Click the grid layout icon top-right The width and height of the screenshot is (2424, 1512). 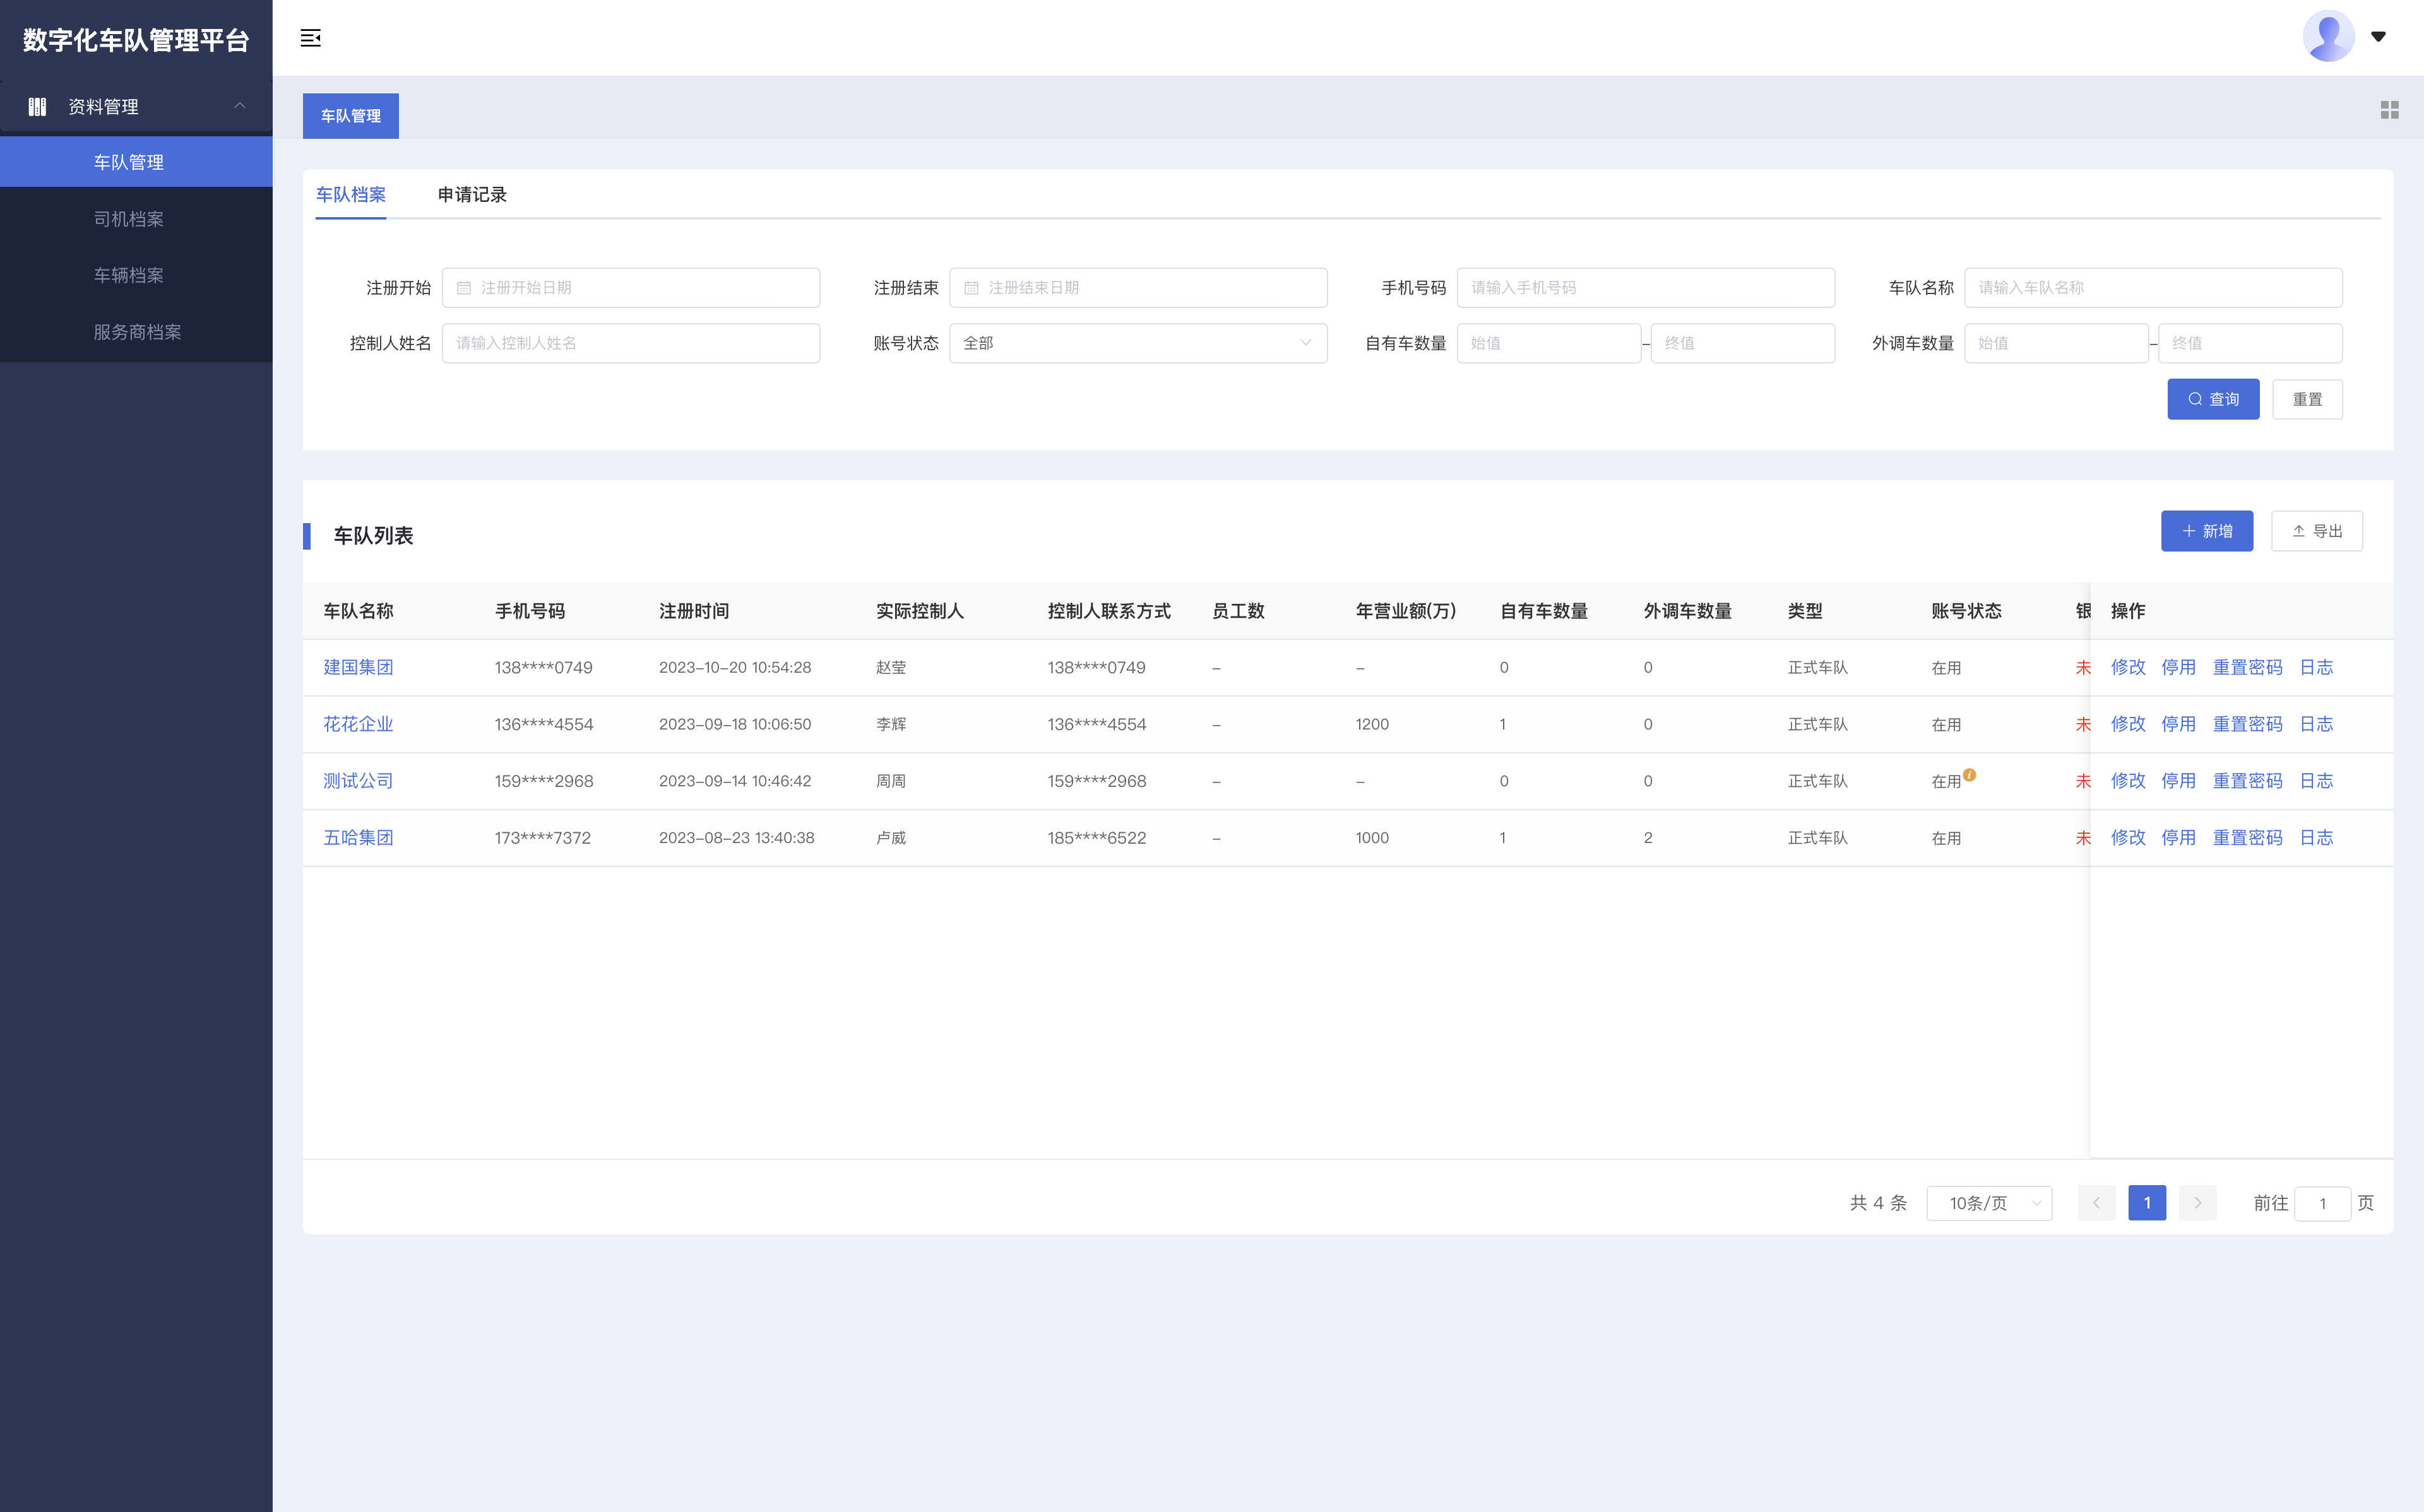coord(2389,110)
